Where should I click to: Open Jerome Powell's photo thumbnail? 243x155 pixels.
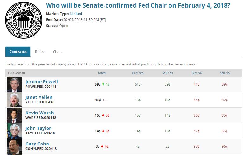click(x=14, y=84)
